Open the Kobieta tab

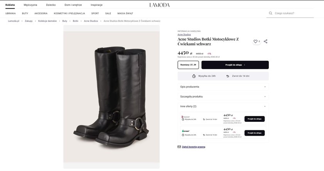point(10,5)
